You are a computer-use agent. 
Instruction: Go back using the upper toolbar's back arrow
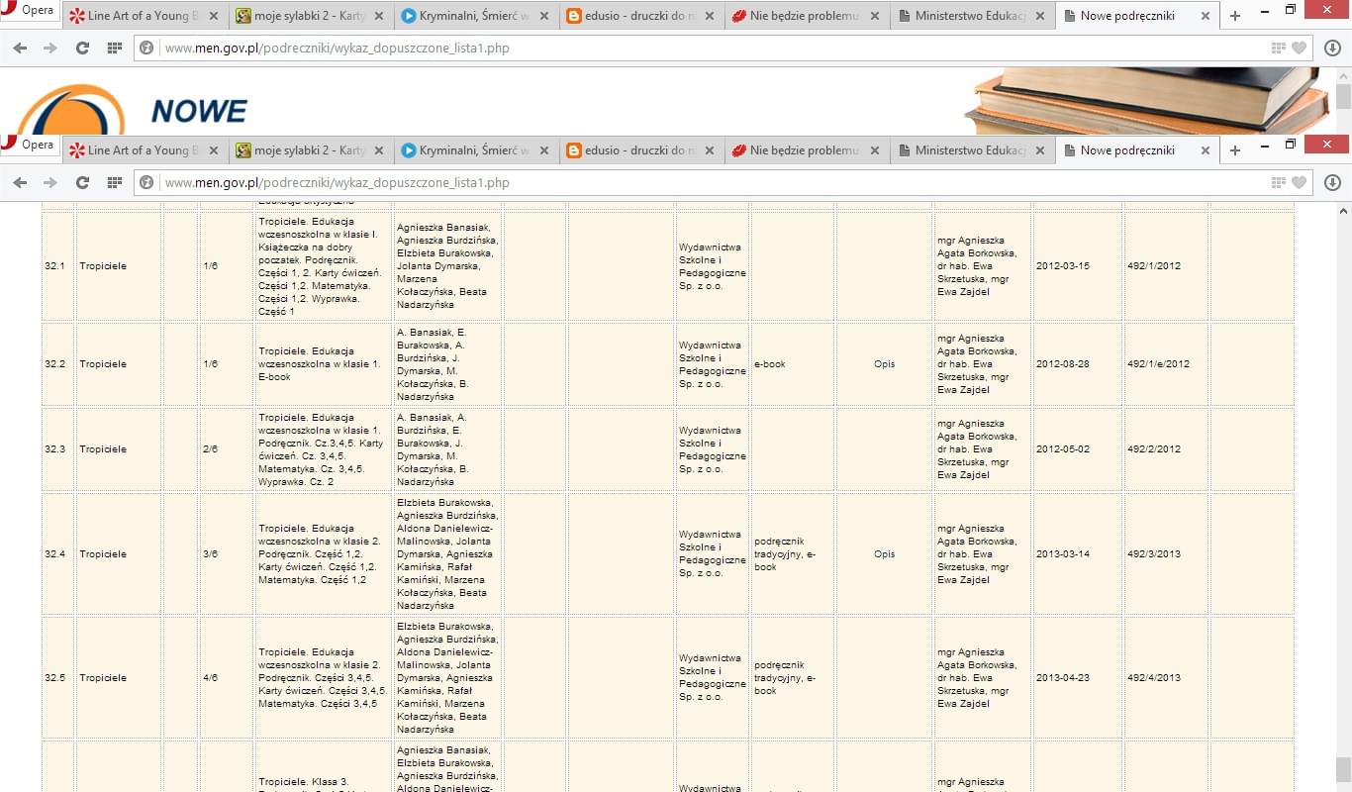[x=20, y=49]
